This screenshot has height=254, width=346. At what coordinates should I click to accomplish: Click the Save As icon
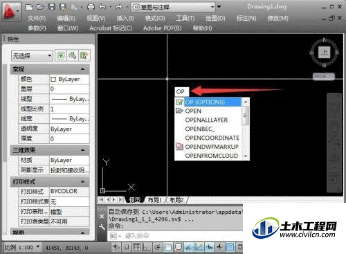point(63,7)
